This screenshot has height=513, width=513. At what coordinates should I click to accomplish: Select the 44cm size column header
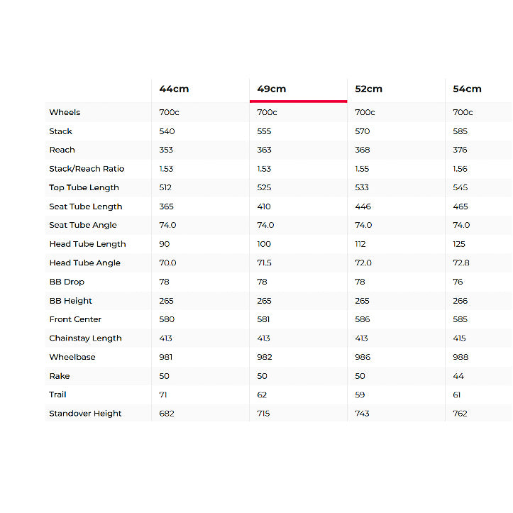point(174,89)
